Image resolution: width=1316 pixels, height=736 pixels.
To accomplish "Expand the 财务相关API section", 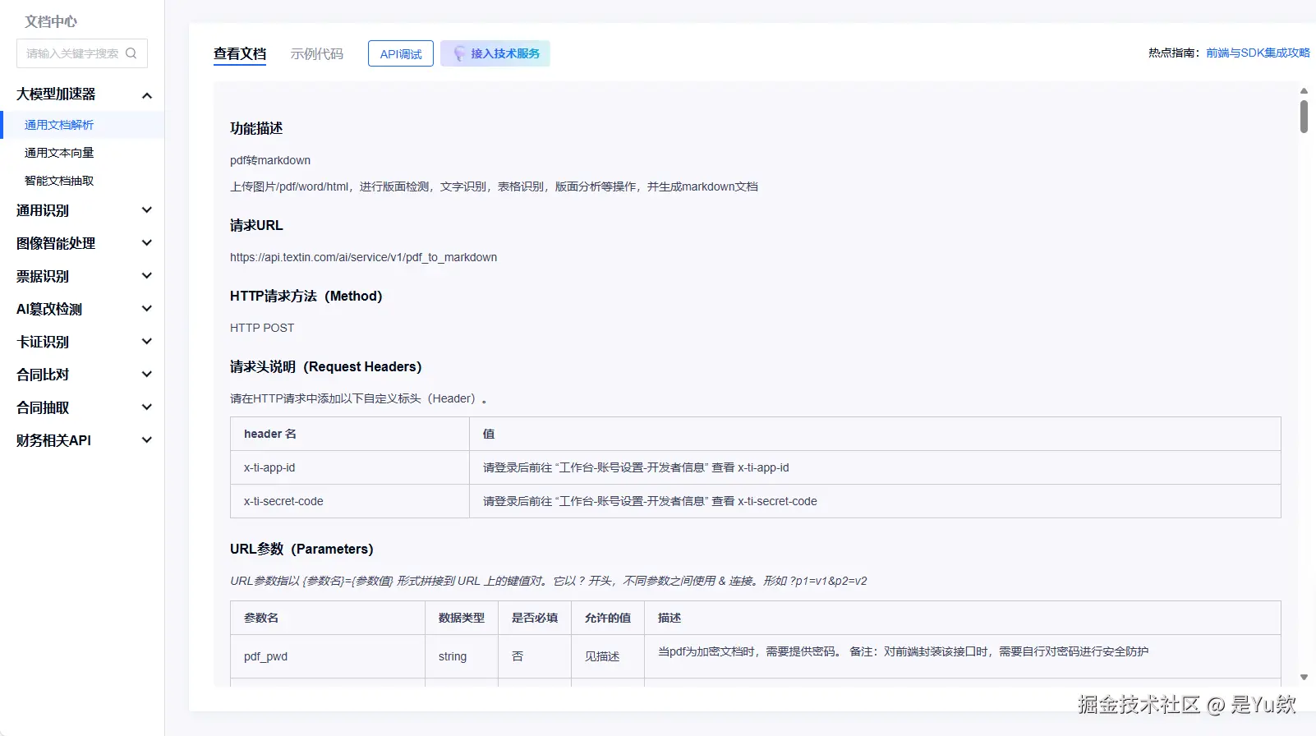I will coord(147,440).
